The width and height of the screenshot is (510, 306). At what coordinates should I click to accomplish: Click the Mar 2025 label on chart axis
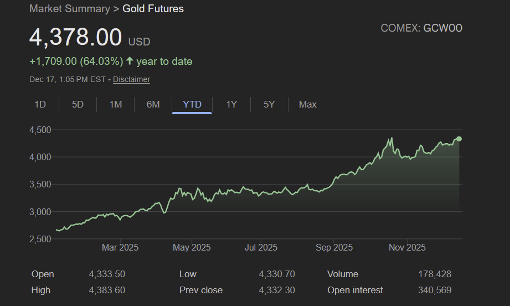point(120,247)
